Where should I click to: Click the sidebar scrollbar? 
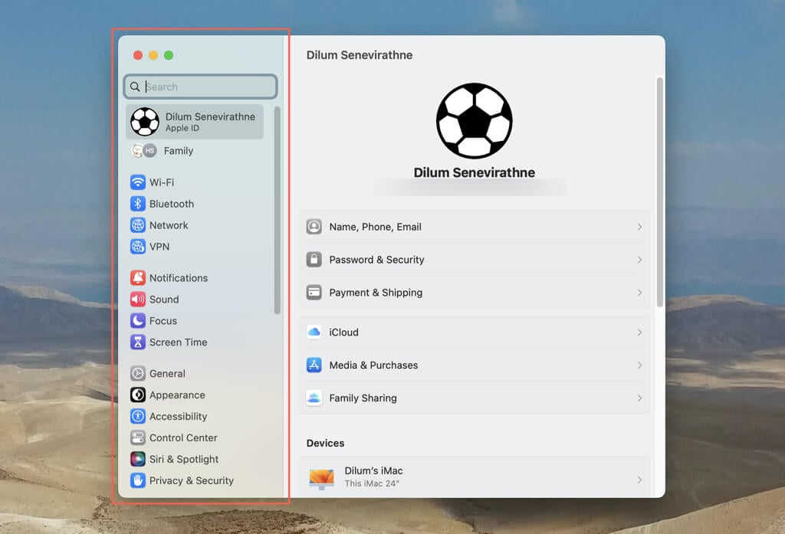(277, 210)
